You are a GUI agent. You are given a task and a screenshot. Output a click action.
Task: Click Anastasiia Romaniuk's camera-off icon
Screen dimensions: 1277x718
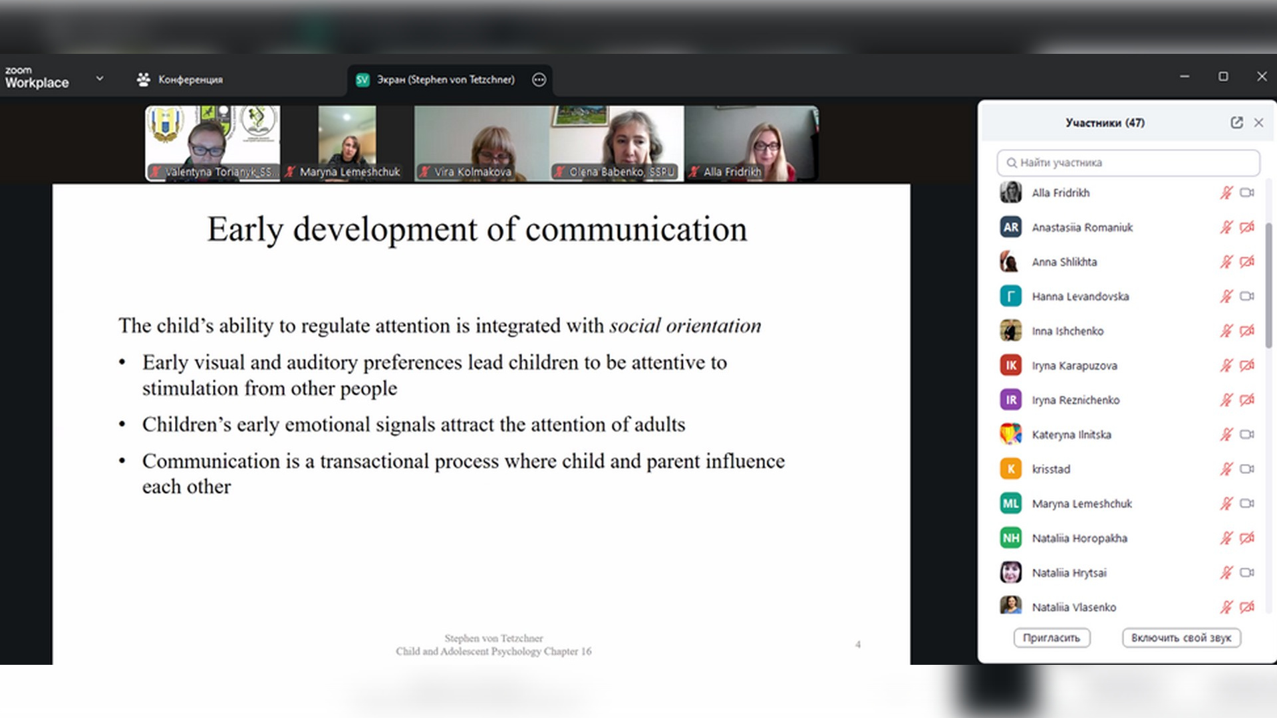click(x=1247, y=227)
